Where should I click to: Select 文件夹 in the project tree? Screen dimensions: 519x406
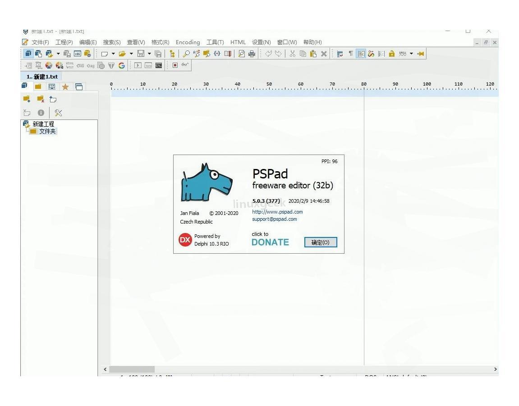[48, 130]
